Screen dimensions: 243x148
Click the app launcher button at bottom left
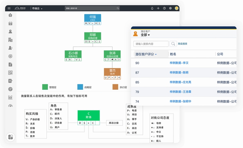click(11, 137)
